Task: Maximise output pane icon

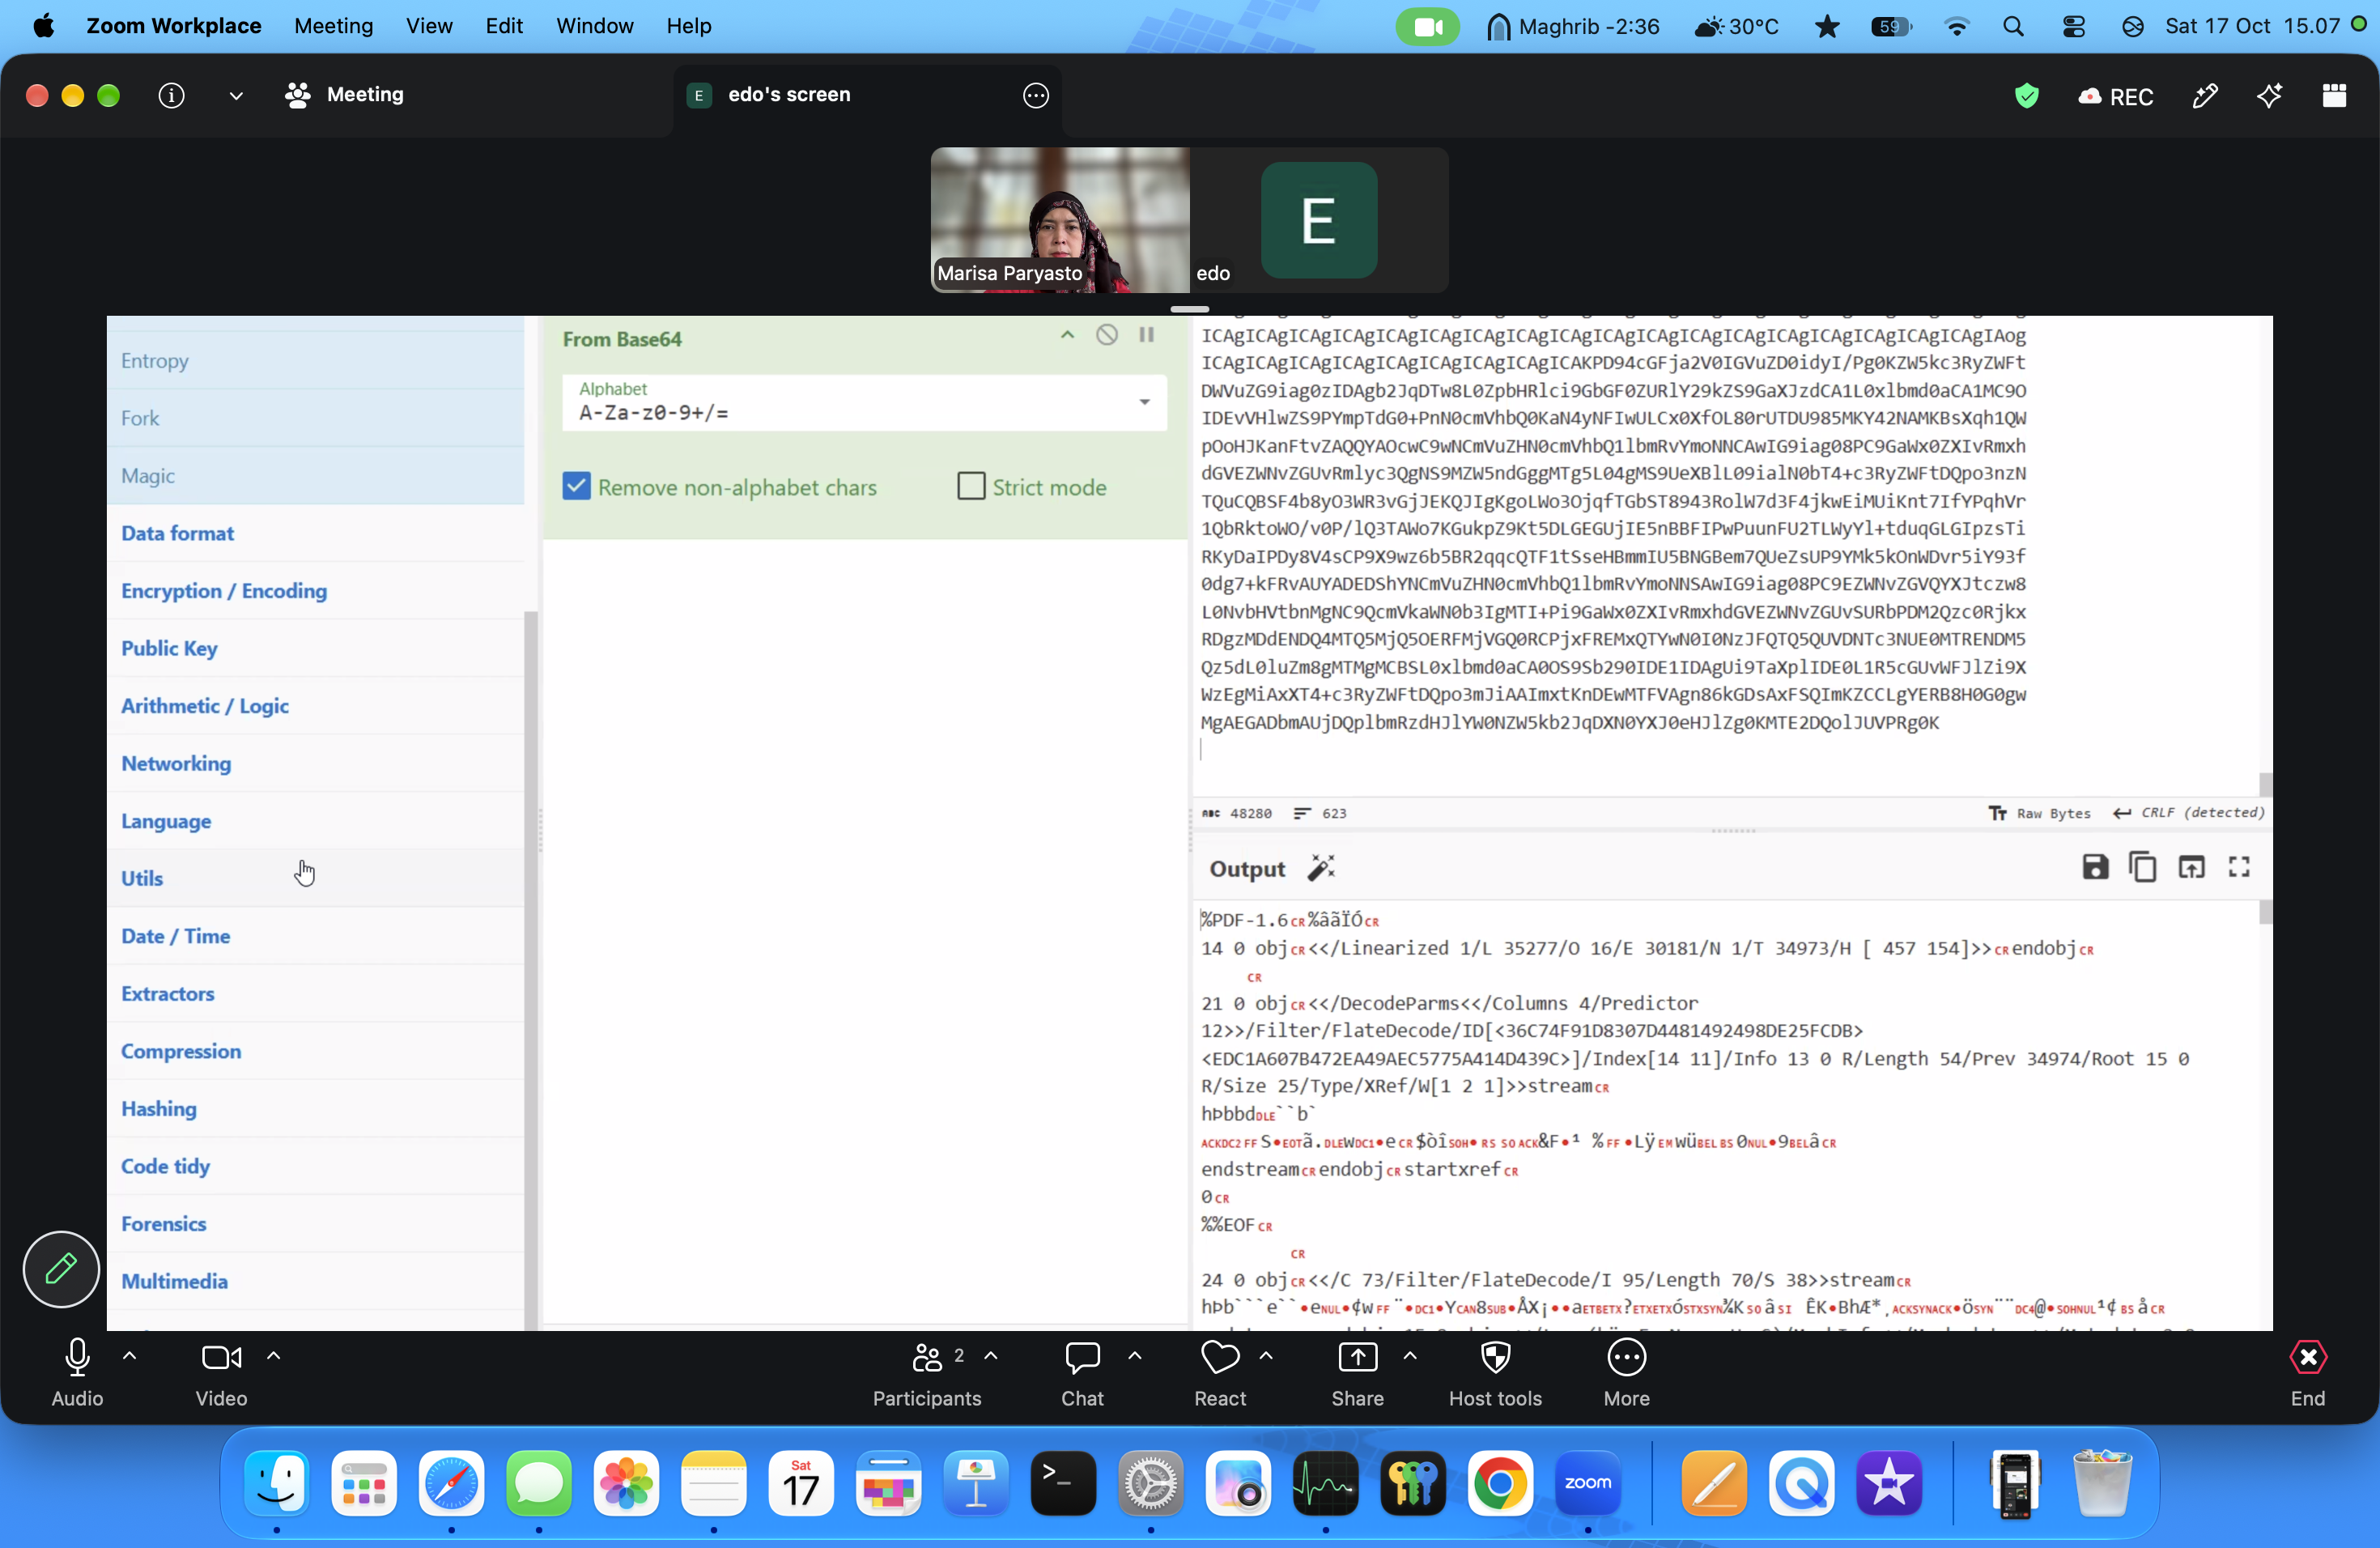Action: coord(2239,867)
